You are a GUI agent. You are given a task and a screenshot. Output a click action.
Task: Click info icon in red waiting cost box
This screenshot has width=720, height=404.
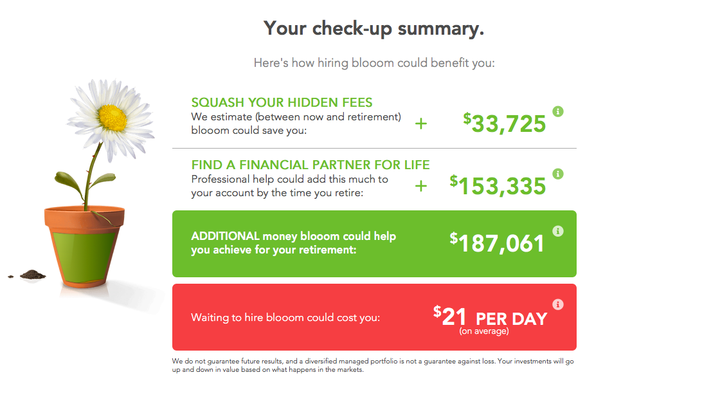[x=557, y=304]
